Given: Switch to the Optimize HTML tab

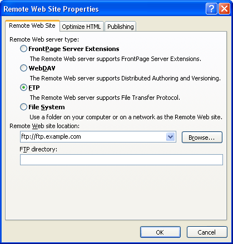Looking at the screenshot, I should tap(81, 27).
